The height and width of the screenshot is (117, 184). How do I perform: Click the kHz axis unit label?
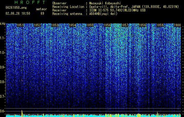tap(3, 24)
